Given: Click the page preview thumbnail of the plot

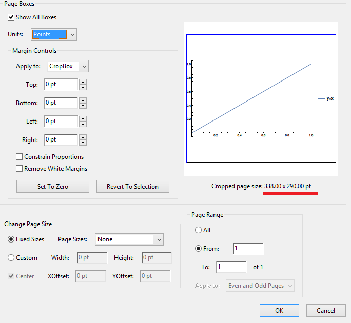Looking at the screenshot, I should point(261,98).
